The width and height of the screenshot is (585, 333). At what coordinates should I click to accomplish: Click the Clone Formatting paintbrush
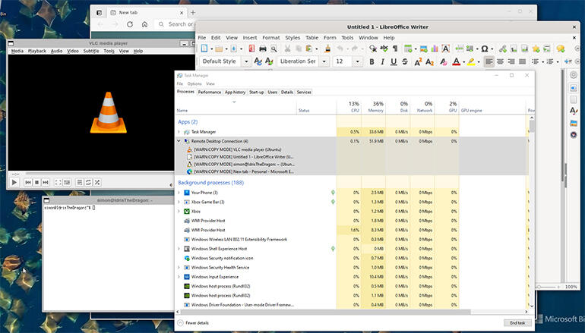tap(327, 49)
